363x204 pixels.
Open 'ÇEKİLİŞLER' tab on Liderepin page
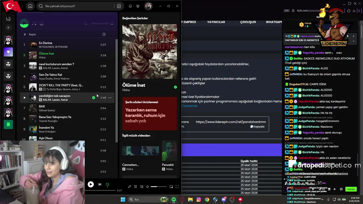248,22
